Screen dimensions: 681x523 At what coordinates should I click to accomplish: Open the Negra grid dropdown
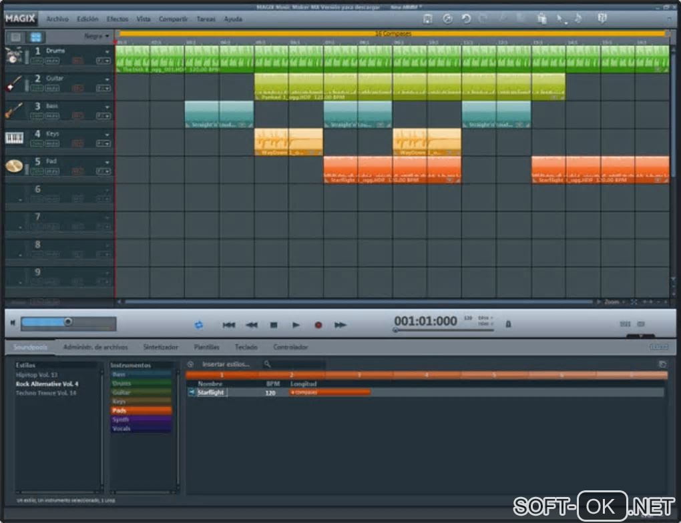point(96,37)
